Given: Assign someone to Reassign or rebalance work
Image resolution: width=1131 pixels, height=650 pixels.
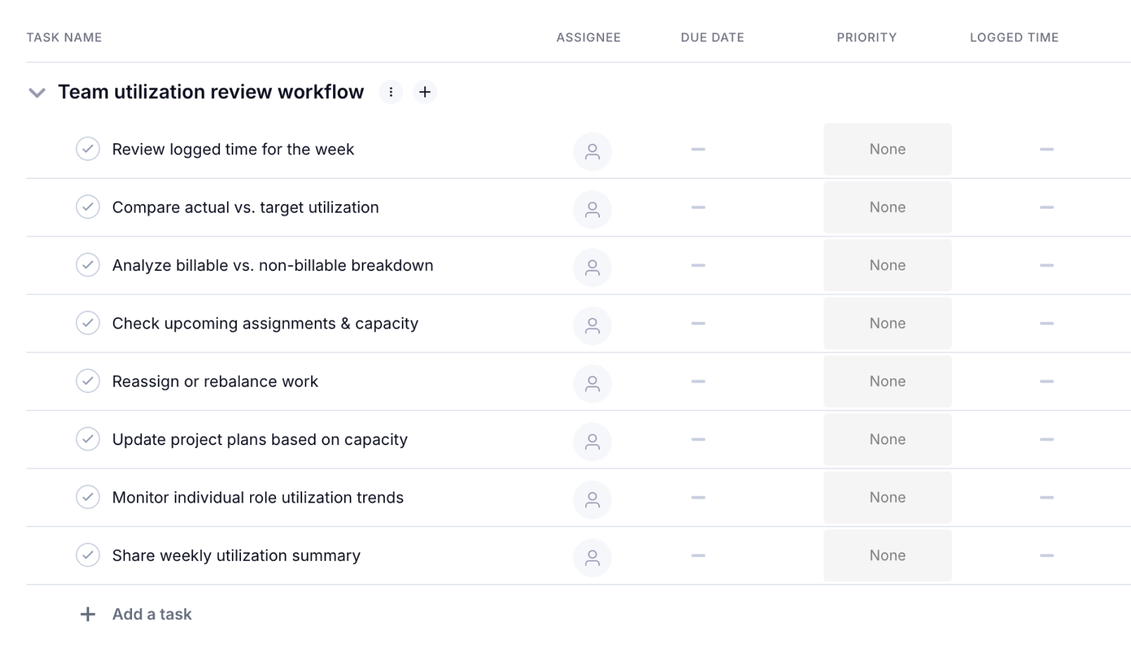Looking at the screenshot, I should pyautogui.click(x=592, y=383).
